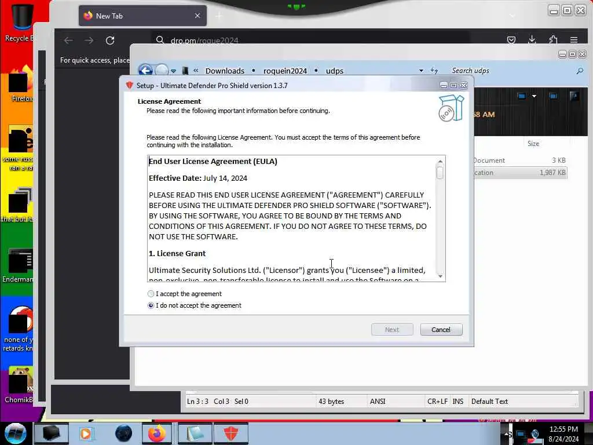The width and height of the screenshot is (593, 445).
Task: Click "Default Text" in status bar
Action: [489, 402]
